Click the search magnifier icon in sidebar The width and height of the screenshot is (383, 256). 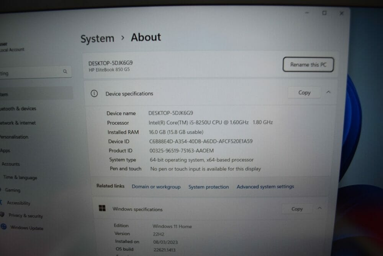tap(65, 71)
